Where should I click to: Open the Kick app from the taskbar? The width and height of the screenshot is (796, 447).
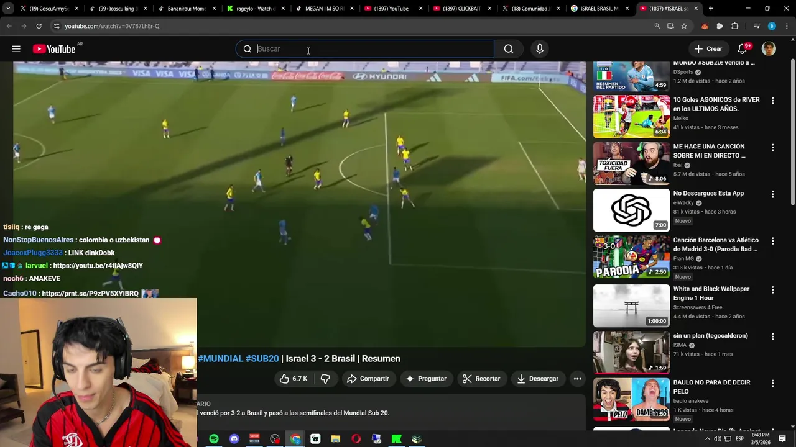point(396,439)
